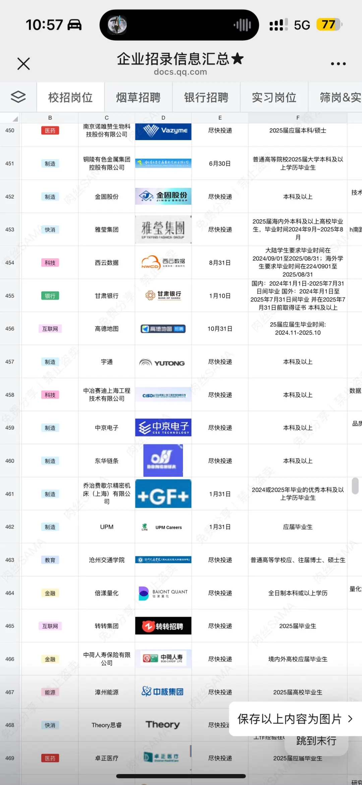Select row 456 header
The width and height of the screenshot is (362, 785).
click(10, 329)
